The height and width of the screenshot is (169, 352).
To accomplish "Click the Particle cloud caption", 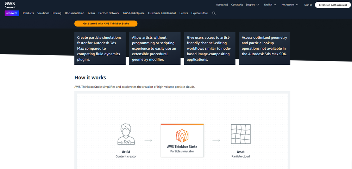I will point(241,156).
